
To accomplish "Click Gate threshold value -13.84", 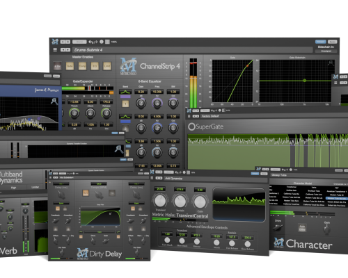I will pyautogui.click(x=74, y=101).
